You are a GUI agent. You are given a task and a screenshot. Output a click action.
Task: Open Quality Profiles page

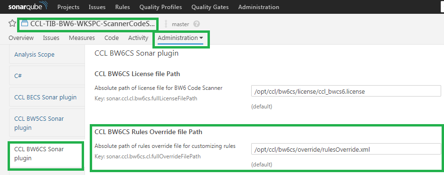pyautogui.click(x=161, y=7)
